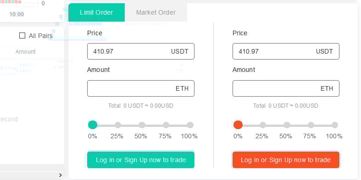Enable the All Pairs checkbox
This screenshot has width=361, height=180.
[22, 36]
